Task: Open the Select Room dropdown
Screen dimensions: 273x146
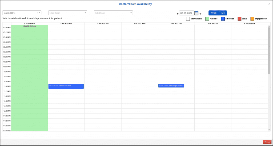Action: pos(113,13)
